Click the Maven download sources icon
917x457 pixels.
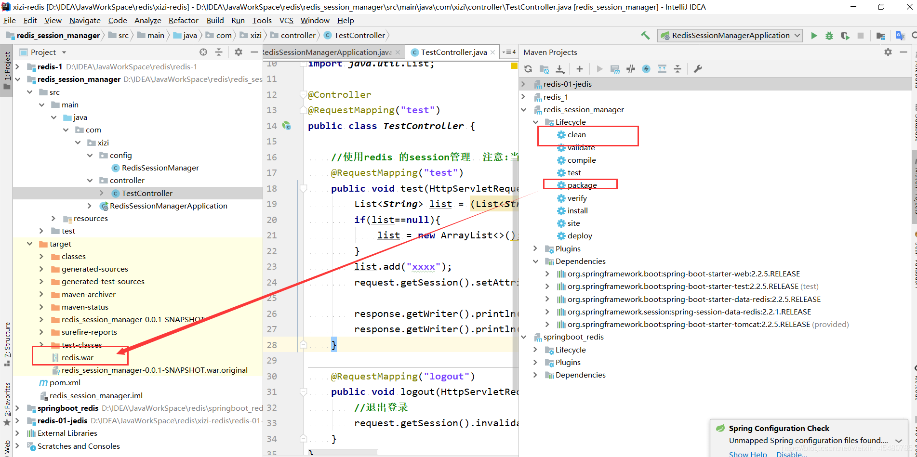(x=560, y=69)
